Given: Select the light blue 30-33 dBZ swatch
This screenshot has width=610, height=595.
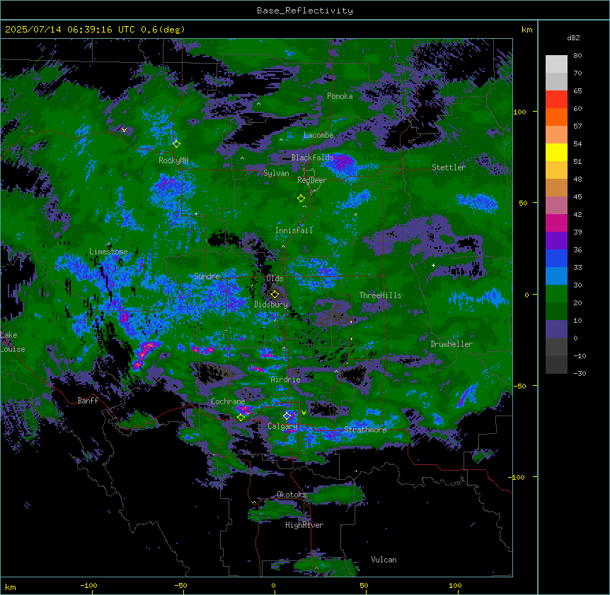Looking at the screenshot, I should coord(556,276).
